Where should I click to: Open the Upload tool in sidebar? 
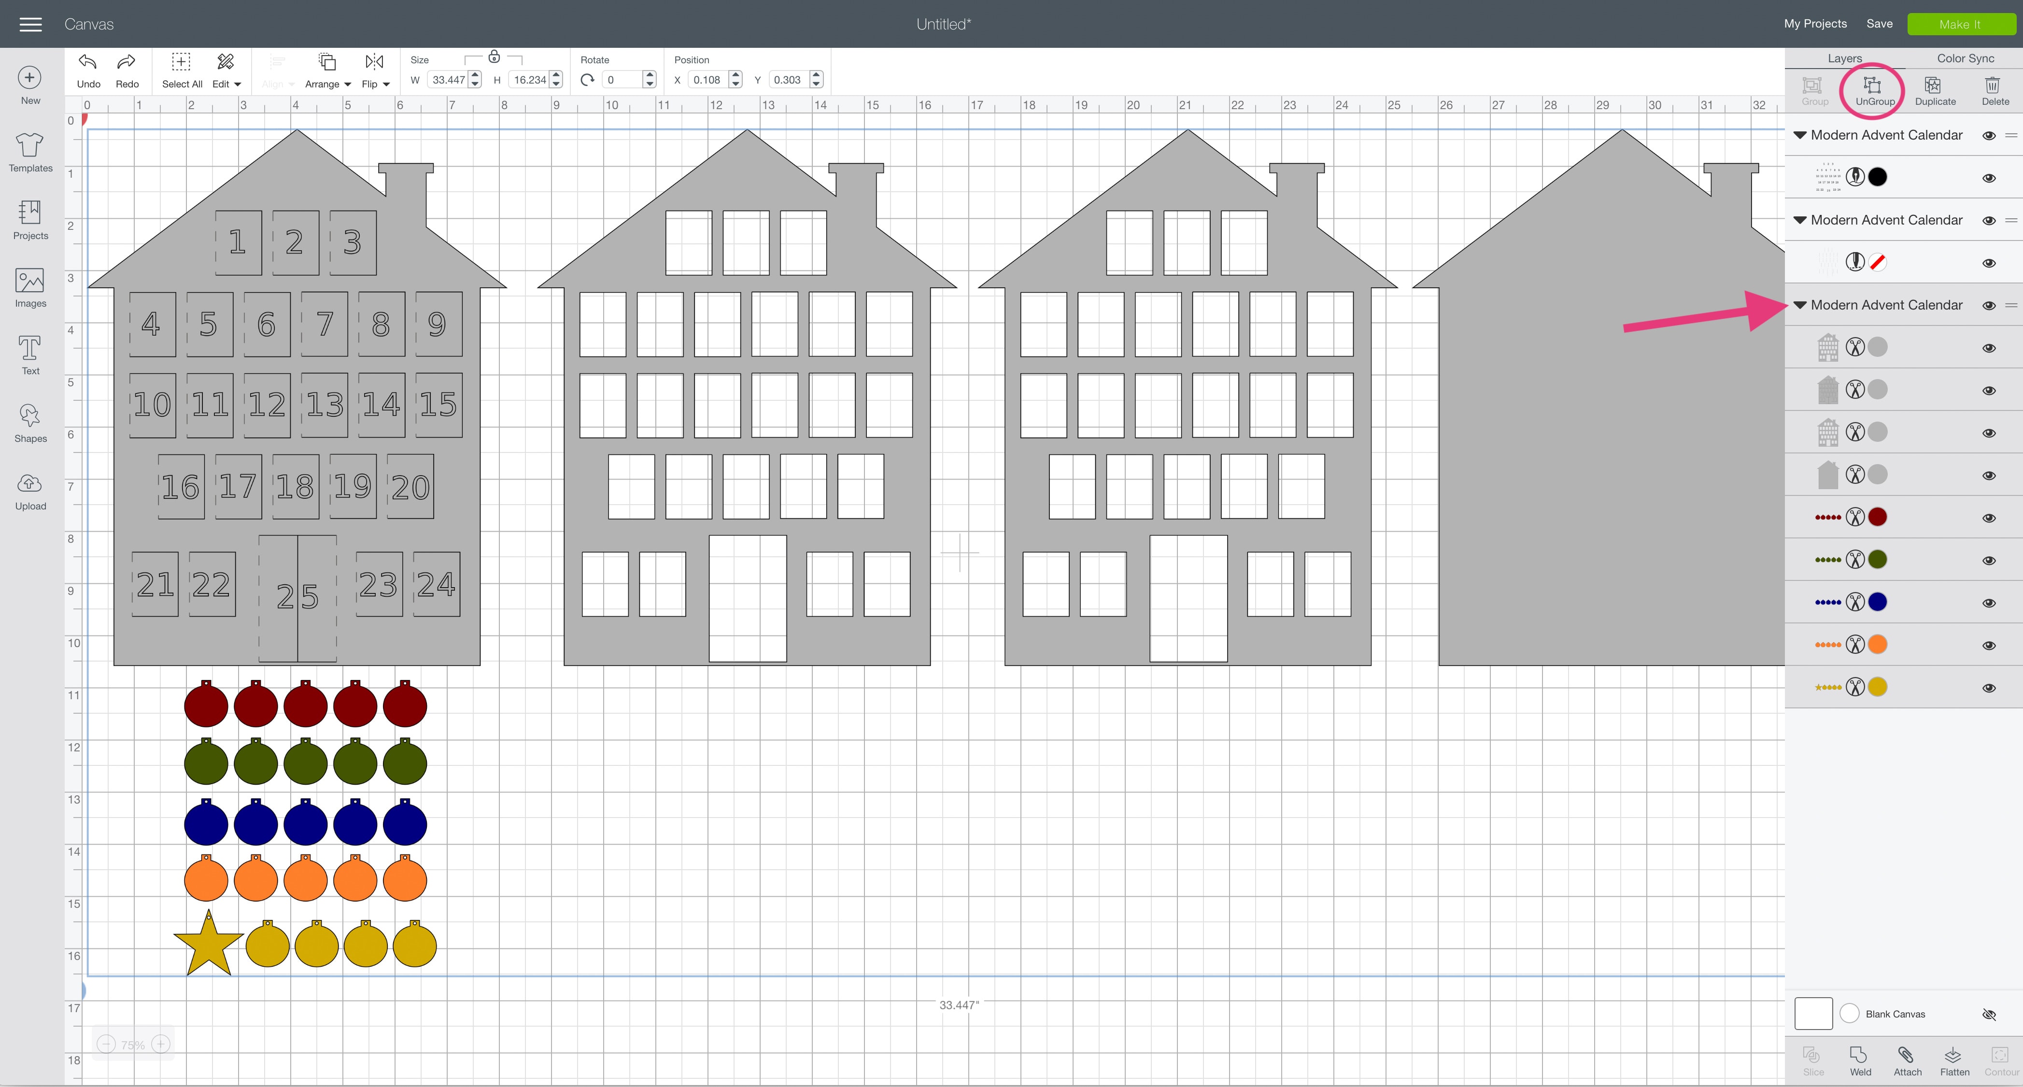pyautogui.click(x=30, y=484)
